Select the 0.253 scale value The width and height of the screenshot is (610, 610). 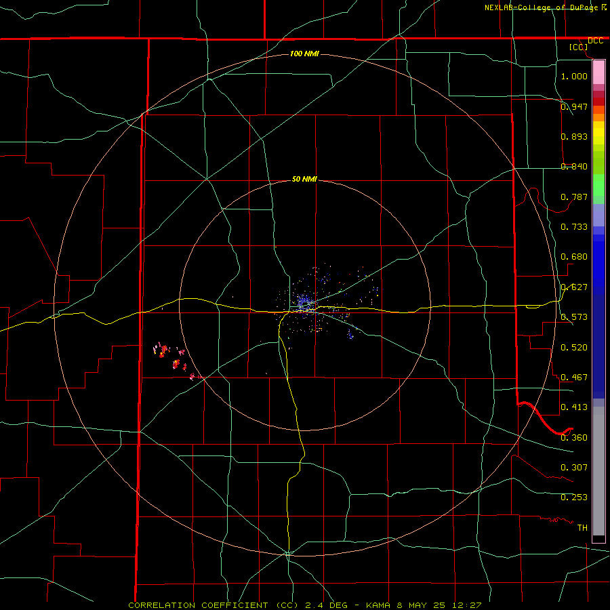point(574,497)
